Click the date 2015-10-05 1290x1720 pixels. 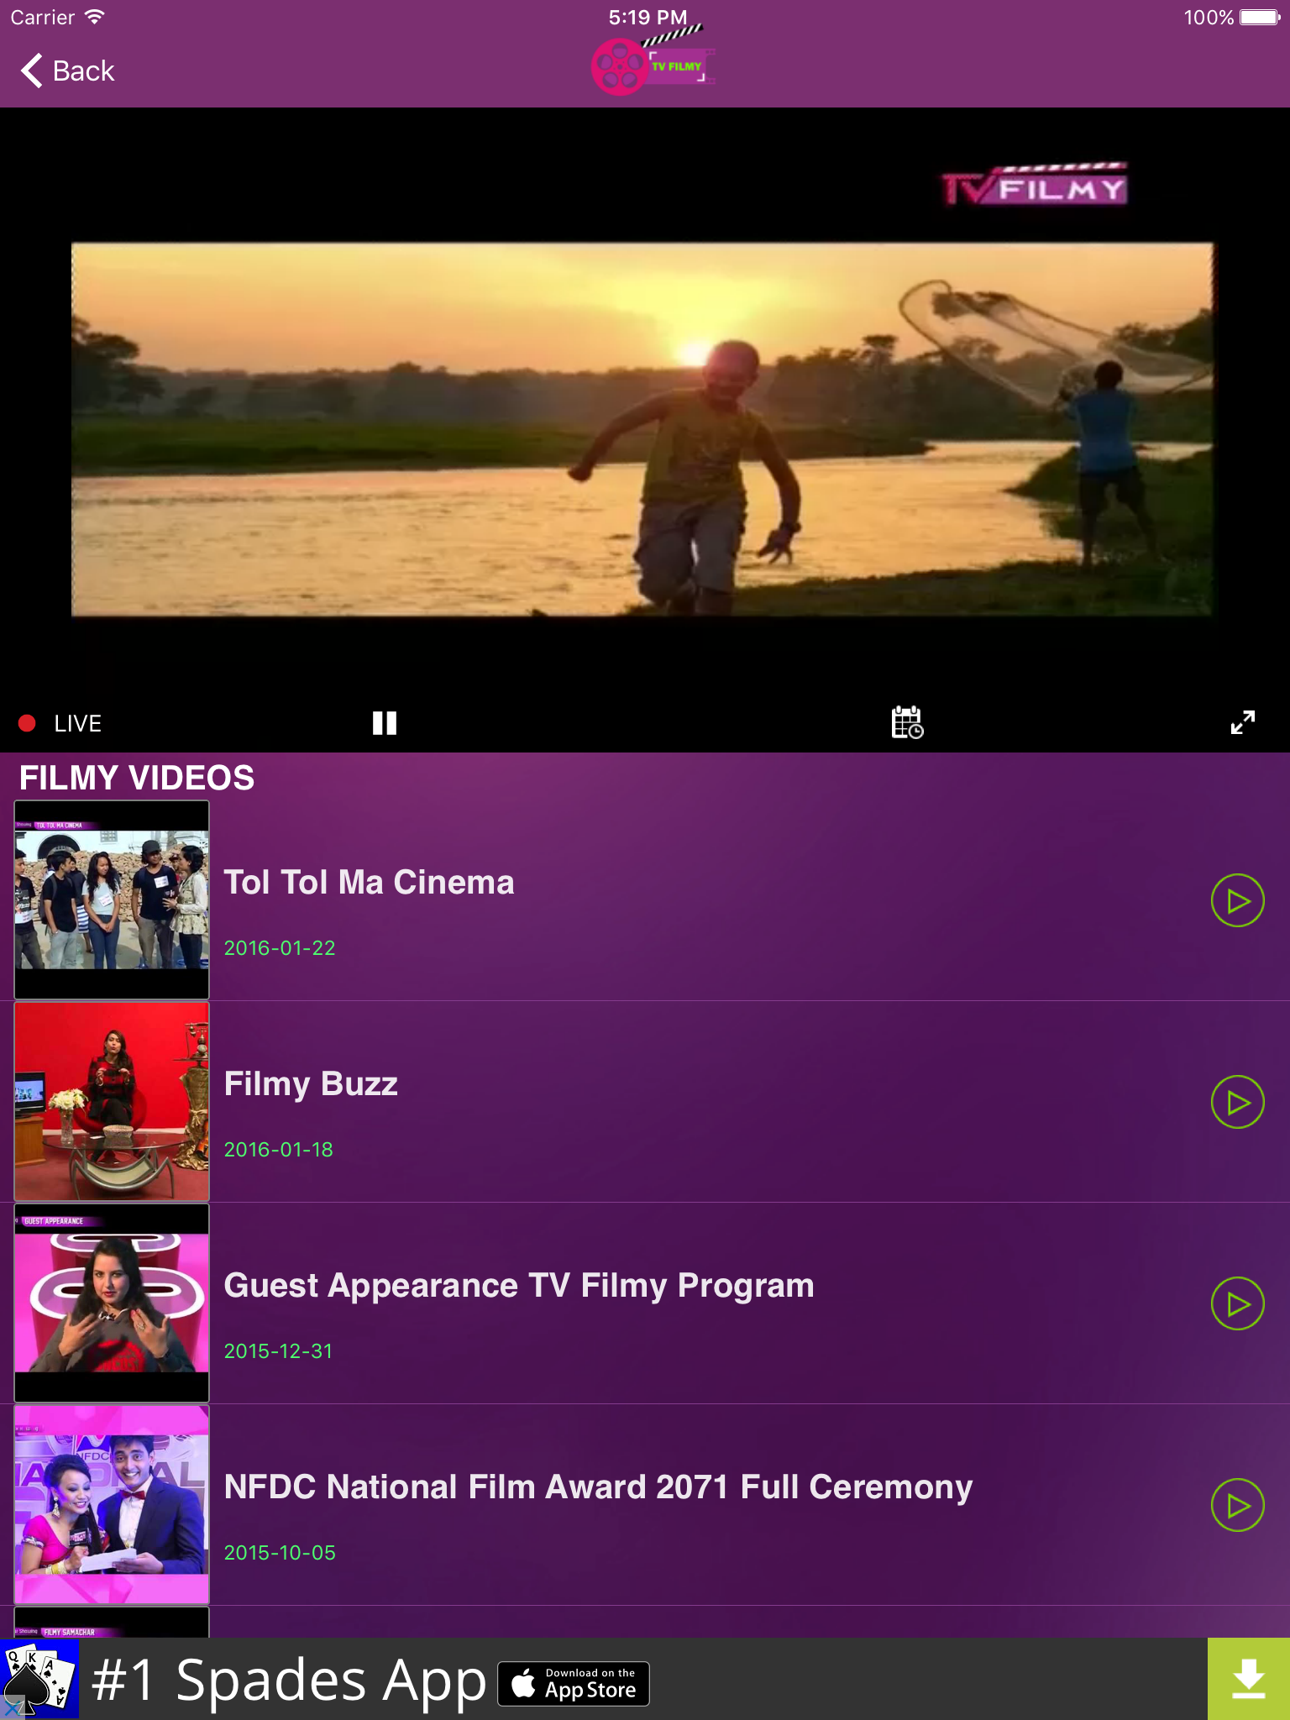[280, 1552]
